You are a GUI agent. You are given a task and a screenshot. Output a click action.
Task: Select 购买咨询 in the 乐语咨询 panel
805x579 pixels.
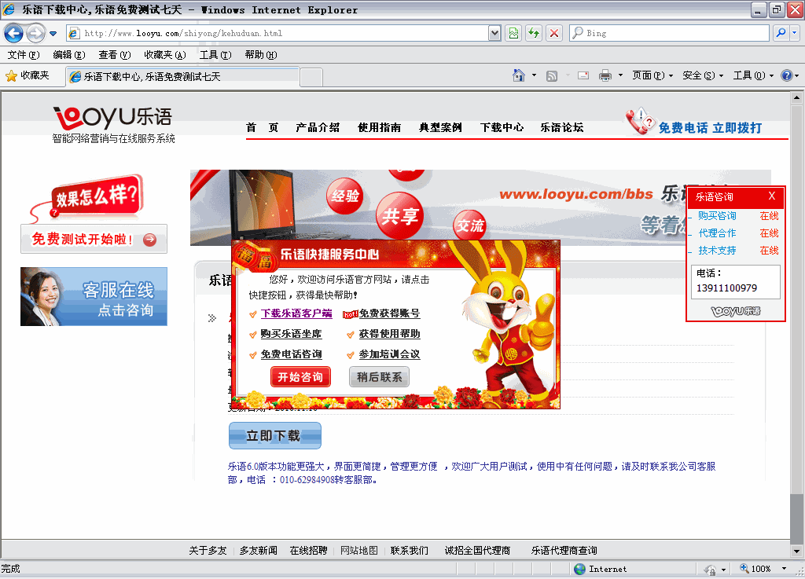coord(717,216)
